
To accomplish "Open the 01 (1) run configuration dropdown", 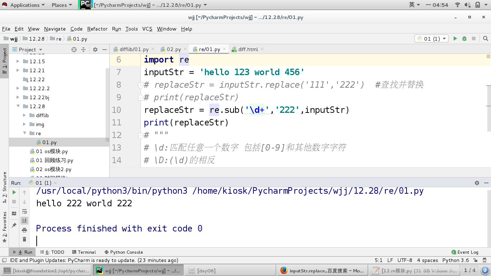I will pos(432,38).
